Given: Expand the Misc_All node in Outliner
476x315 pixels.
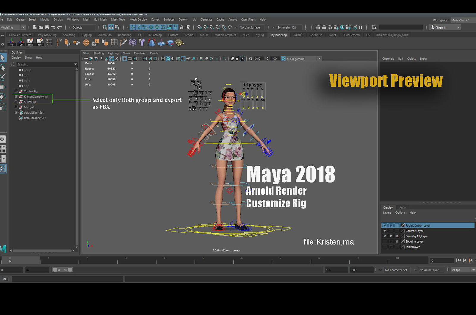Looking at the screenshot, I should (x=16, y=107).
